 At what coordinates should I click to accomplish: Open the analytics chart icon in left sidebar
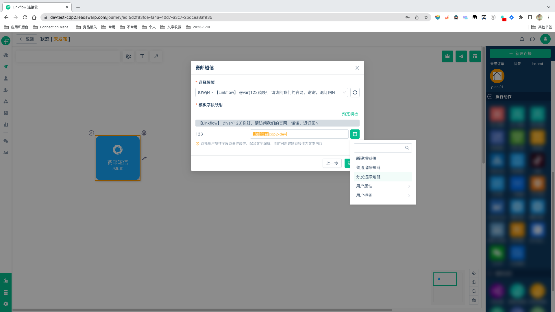point(5,124)
